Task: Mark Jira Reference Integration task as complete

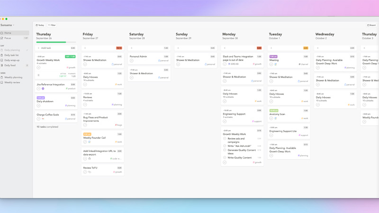Action: (x=38, y=89)
